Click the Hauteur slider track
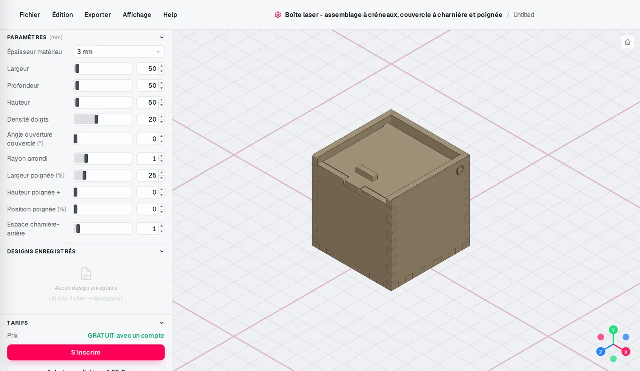This screenshot has width=640, height=371. (103, 102)
